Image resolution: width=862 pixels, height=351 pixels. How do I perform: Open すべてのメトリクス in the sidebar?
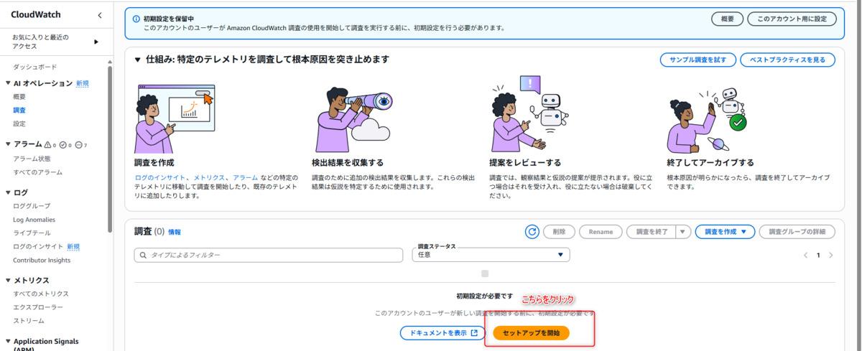41,294
